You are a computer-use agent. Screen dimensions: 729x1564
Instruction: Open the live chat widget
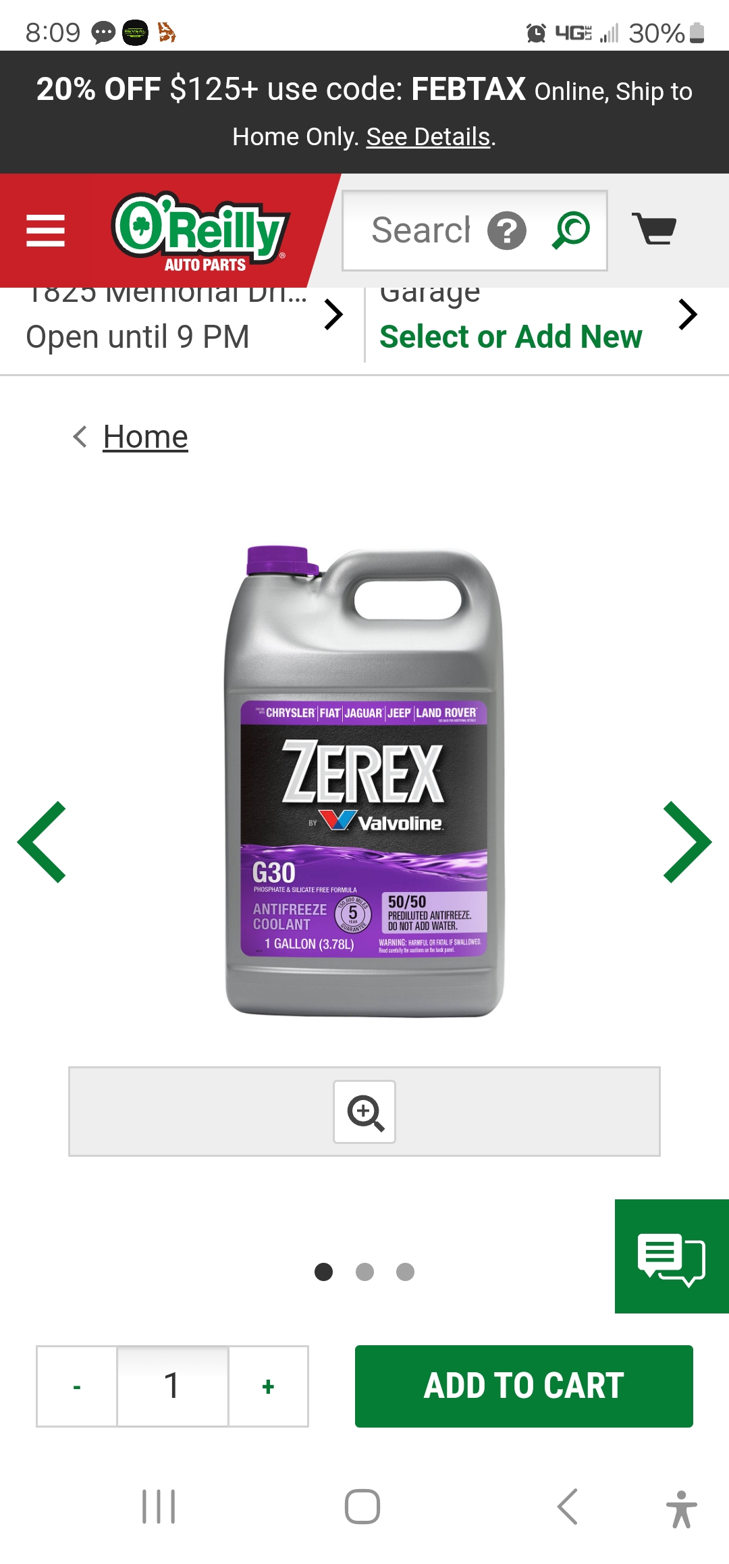672,1256
